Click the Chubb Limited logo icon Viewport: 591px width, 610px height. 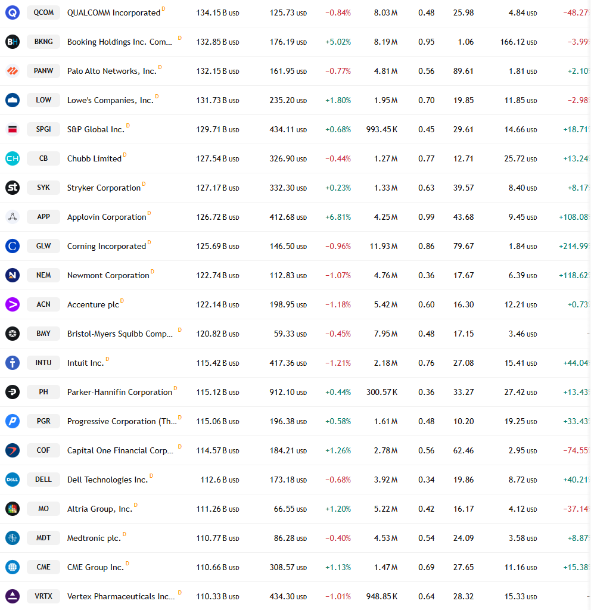[x=13, y=158]
